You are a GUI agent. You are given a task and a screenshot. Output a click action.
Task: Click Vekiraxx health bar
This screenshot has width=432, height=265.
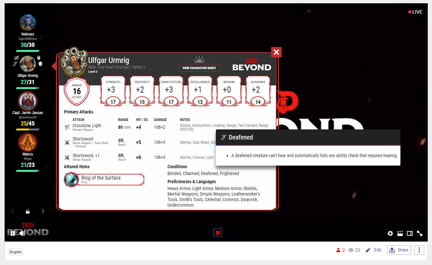28,51
